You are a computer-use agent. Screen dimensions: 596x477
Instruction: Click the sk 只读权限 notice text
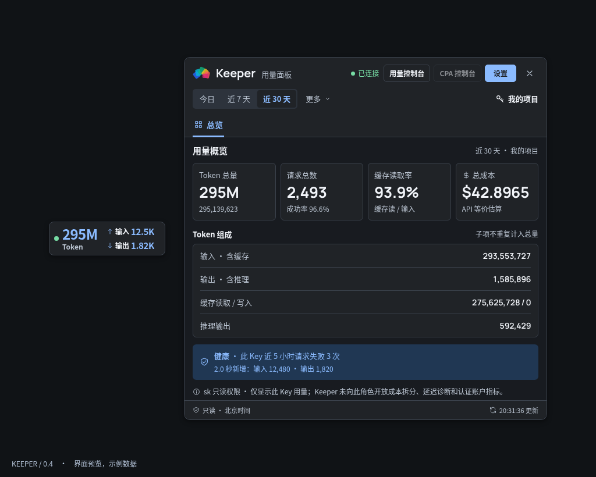354,391
